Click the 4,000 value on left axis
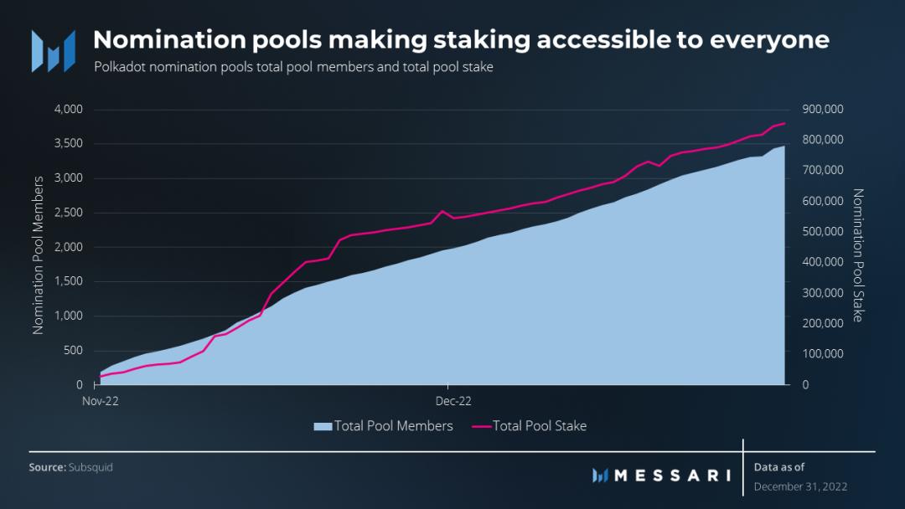 pyautogui.click(x=68, y=109)
